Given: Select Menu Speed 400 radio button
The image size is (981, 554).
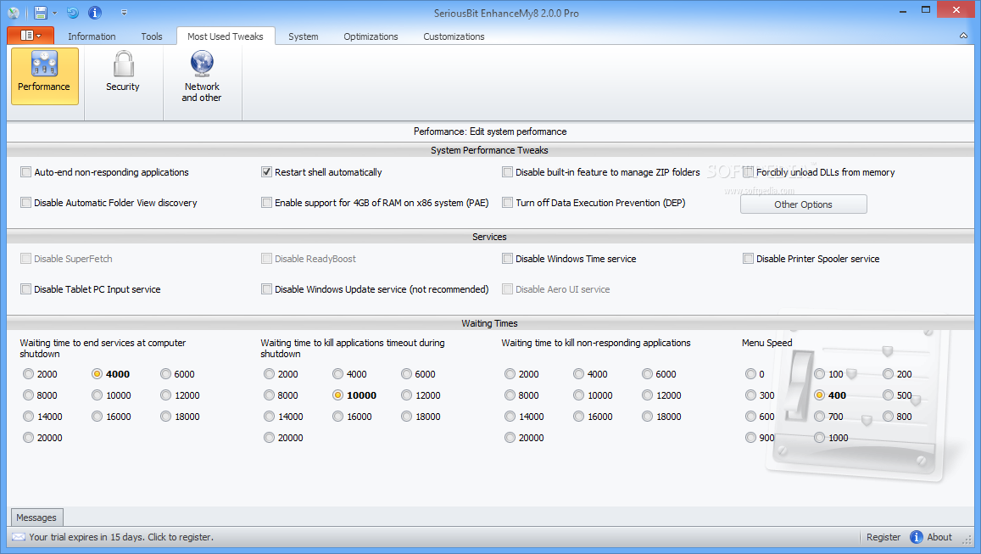Looking at the screenshot, I should click(820, 395).
